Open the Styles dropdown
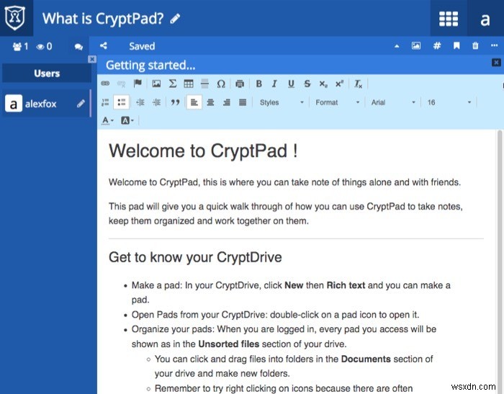 click(282, 102)
